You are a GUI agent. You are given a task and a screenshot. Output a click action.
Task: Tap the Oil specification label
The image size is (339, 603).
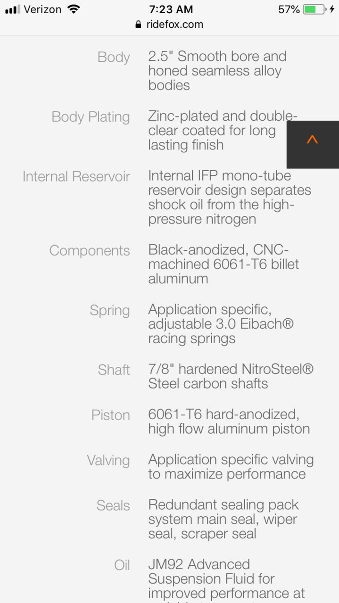click(122, 565)
